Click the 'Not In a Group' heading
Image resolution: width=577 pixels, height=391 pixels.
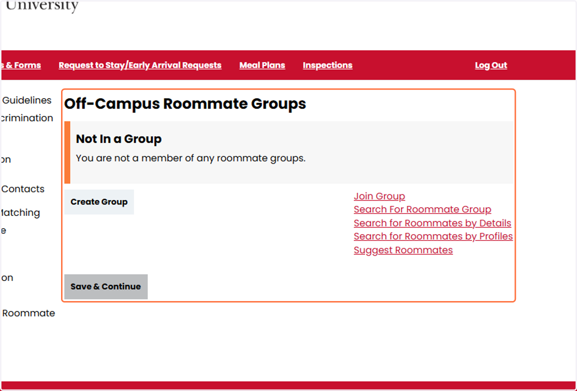[119, 139]
